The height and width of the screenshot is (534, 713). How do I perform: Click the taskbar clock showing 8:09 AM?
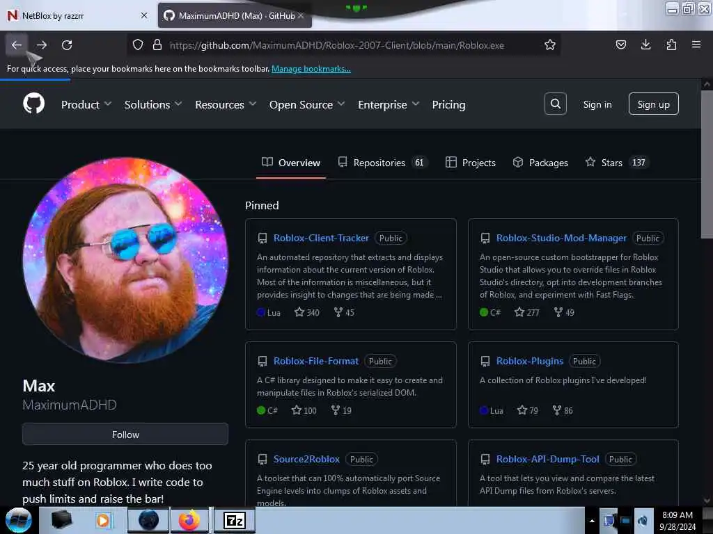point(677,521)
